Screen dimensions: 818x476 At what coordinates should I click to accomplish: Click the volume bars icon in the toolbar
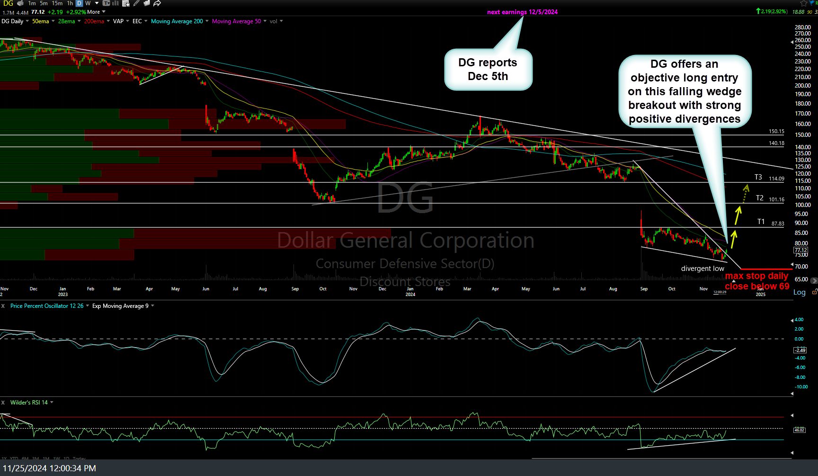[116, 3]
